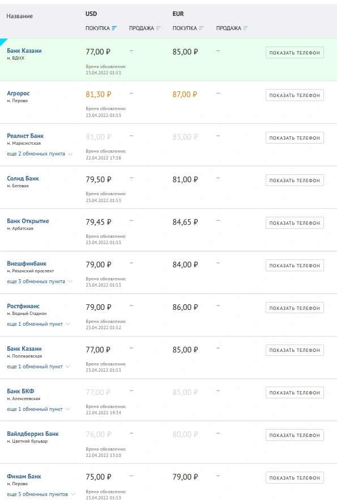337x500 pixels.
Task: Expand Ростфинанс еще 1 обменный пункт
Action: pos(38,323)
